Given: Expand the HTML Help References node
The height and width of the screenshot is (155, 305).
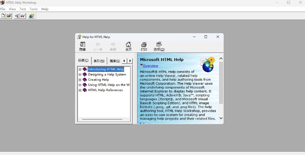Looking at the screenshot, I should pyautogui.click(x=80, y=90).
